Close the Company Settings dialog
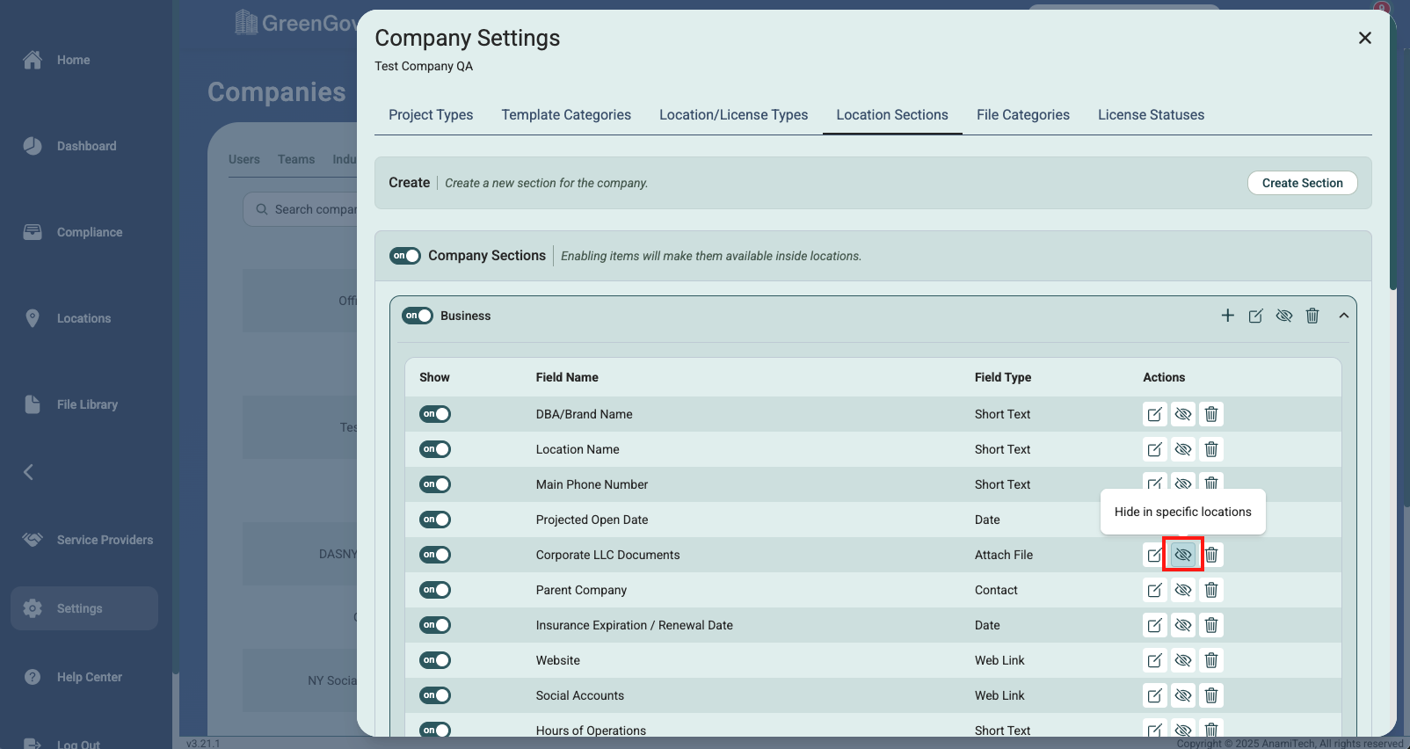 pos(1364,38)
